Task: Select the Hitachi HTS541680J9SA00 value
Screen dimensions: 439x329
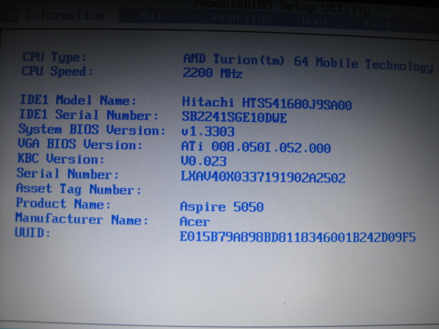Action: click(x=267, y=103)
